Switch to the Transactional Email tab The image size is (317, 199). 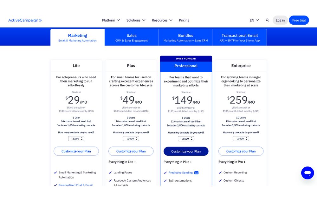(x=240, y=38)
